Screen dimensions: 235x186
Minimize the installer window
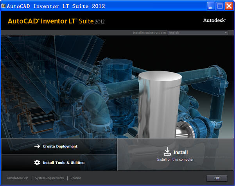(211, 6)
